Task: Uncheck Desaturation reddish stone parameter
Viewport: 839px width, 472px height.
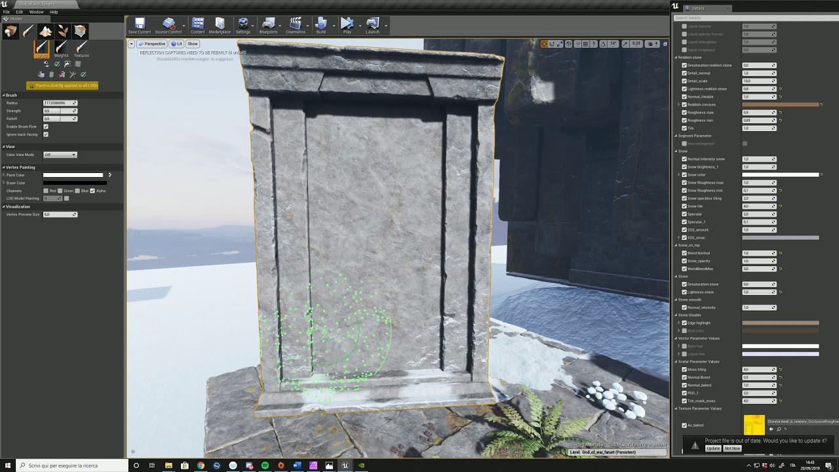Action: [684, 66]
